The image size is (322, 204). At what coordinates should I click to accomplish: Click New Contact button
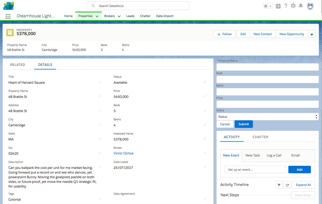(263, 34)
